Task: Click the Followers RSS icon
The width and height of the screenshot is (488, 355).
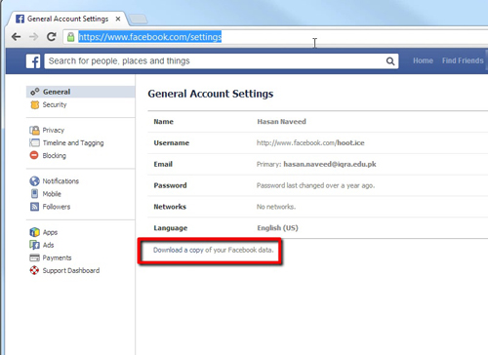Action: pyautogui.click(x=34, y=207)
